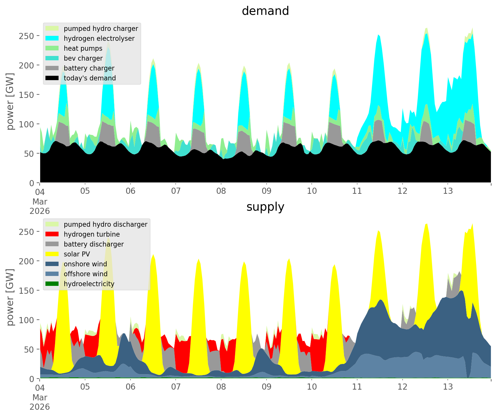Click the battery discharger legend label
This screenshot has width=497, height=417.
94,244
